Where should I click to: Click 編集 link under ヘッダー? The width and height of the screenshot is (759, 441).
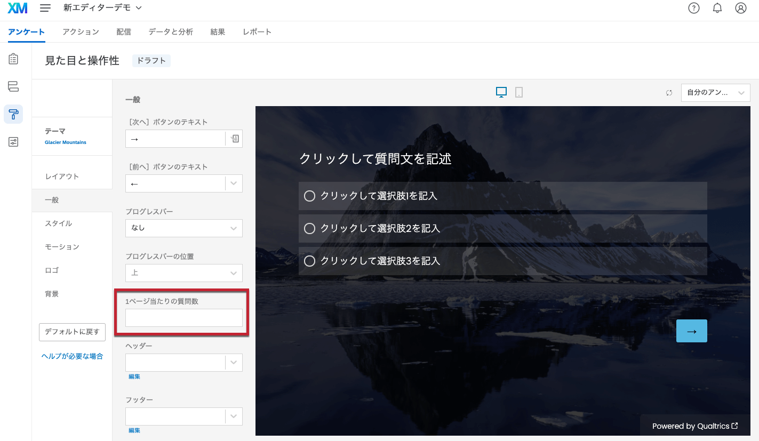tap(134, 376)
